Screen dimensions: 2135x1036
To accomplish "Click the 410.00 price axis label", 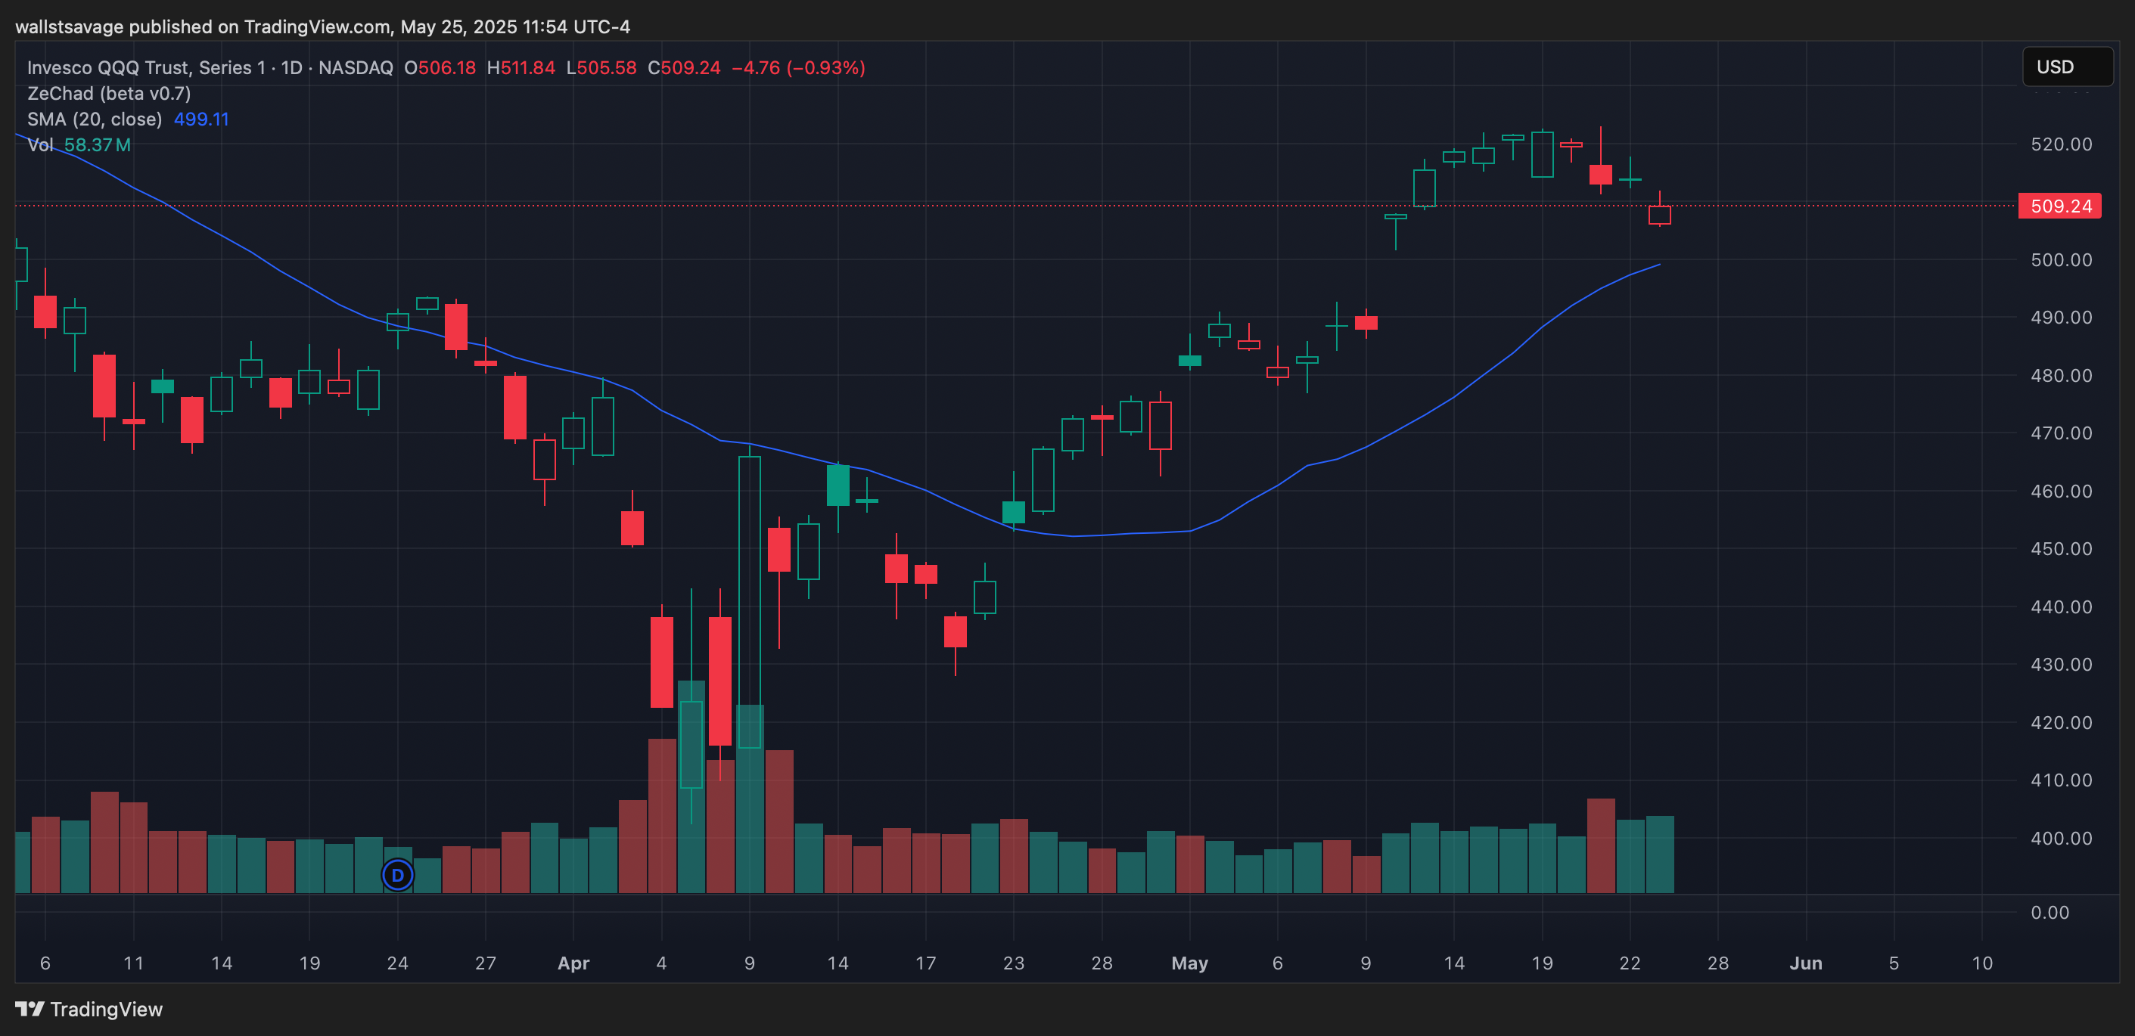I will 2062,780.
